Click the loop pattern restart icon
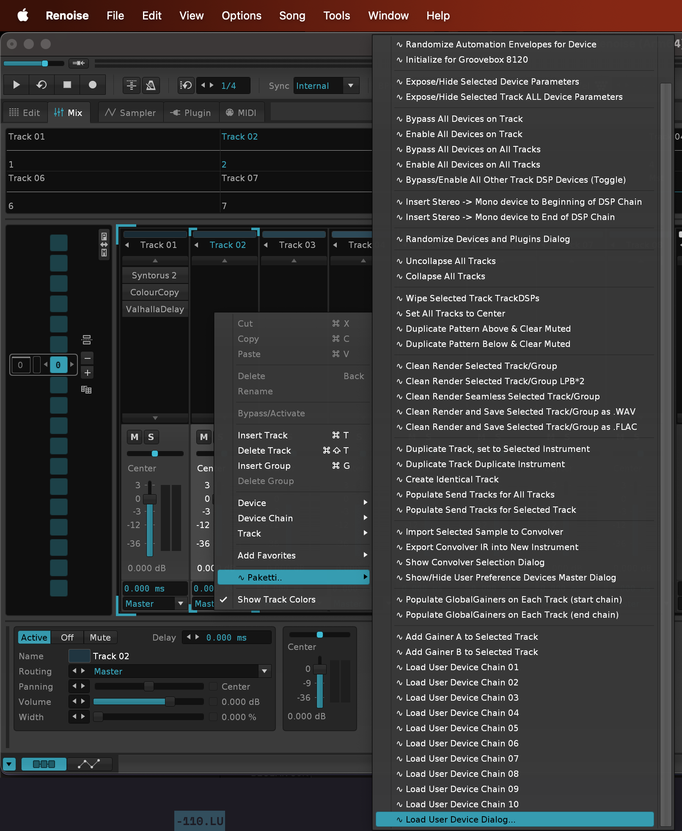The image size is (682, 831). (x=41, y=85)
